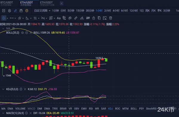The width and height of the screenshot is (179, 117).
Task: Collapse the KDJ panel chevron
Action: (x=3, y=89)
